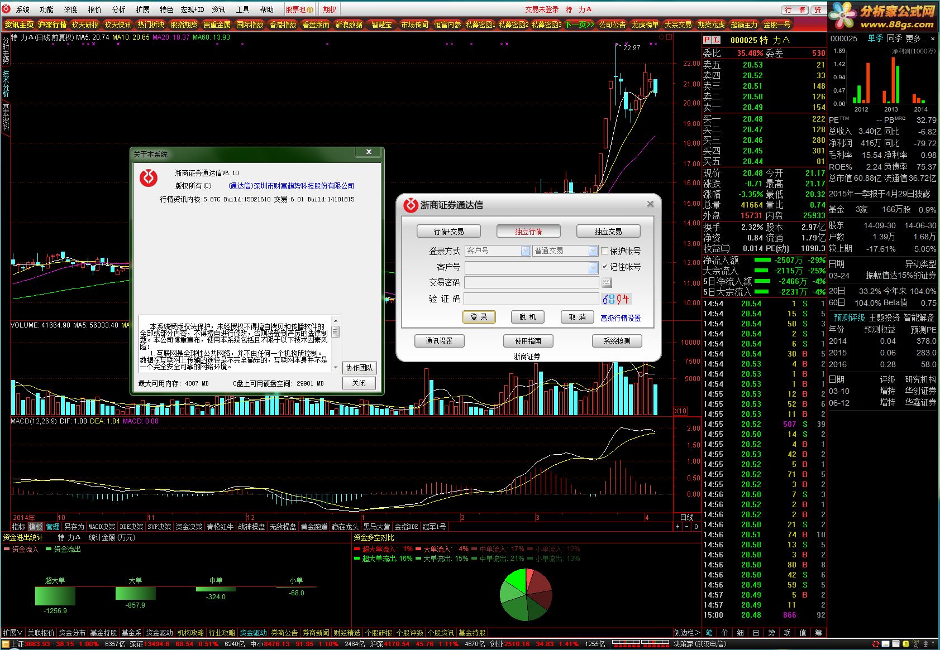Click the 超大单 green outflow bar

(55, 596)
